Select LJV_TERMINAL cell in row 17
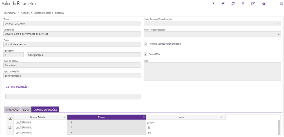The image size is (284, 137). pos(40,128)
